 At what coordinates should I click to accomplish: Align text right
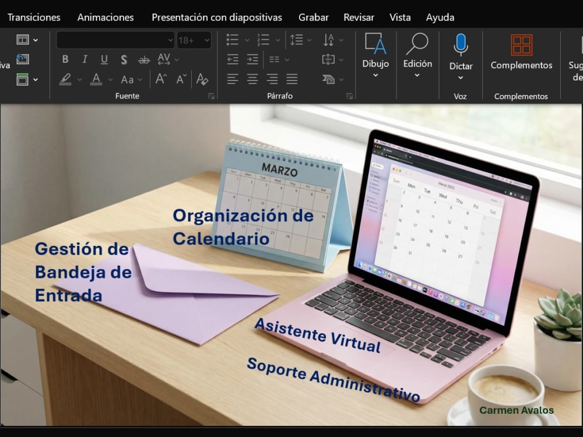pos(272,79)
